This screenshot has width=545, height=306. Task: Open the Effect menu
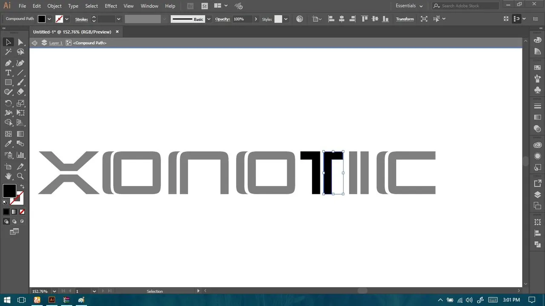coord(111,6)
